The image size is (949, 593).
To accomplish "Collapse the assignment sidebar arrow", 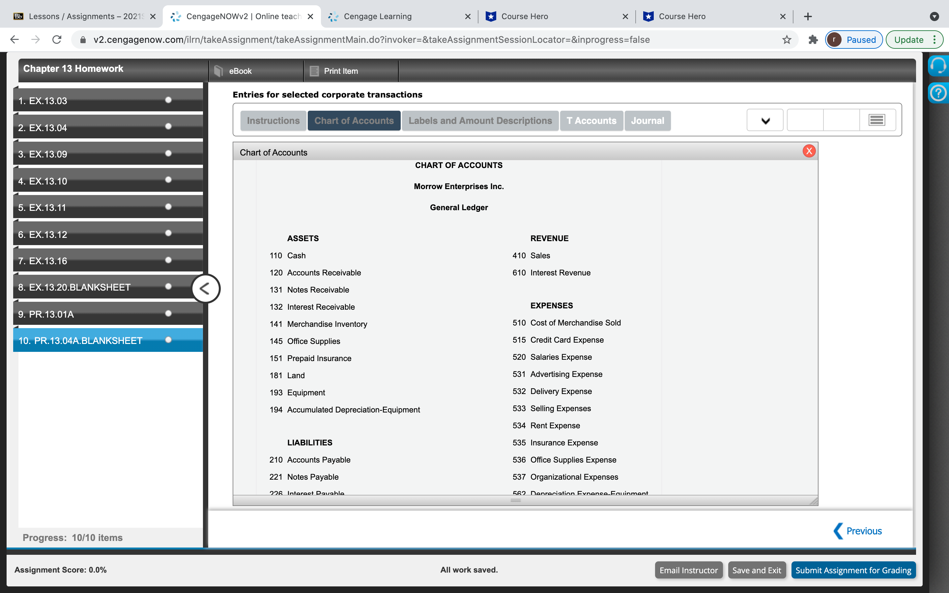I will point(205,289).
